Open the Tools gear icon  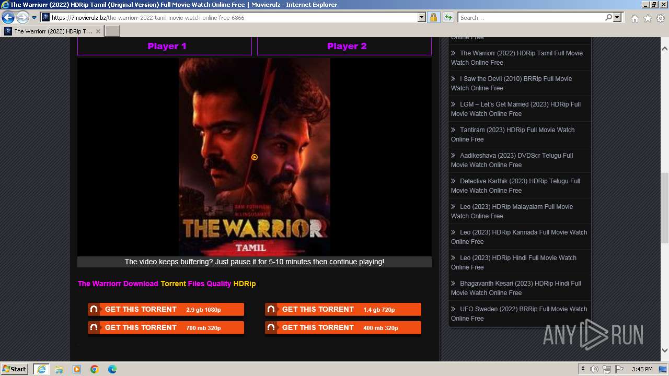[x=661, y=18]
